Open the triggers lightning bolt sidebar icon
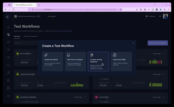The image size is (174, 107). pyautogui.click(x=8, y=42)
